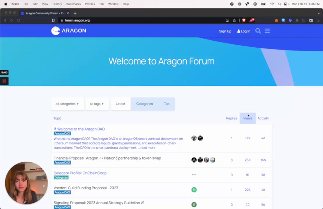Sort topics by Replies column
This screenshot has width=323, height=209.
(x=232, y=118)
